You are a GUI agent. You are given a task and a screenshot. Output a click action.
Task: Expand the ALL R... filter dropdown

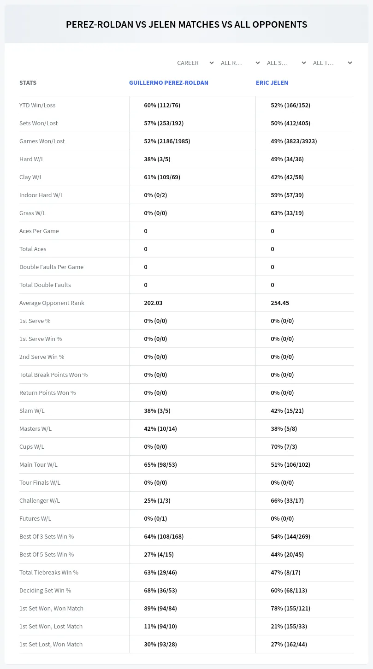pyautogui.click(x=240, y=63)
